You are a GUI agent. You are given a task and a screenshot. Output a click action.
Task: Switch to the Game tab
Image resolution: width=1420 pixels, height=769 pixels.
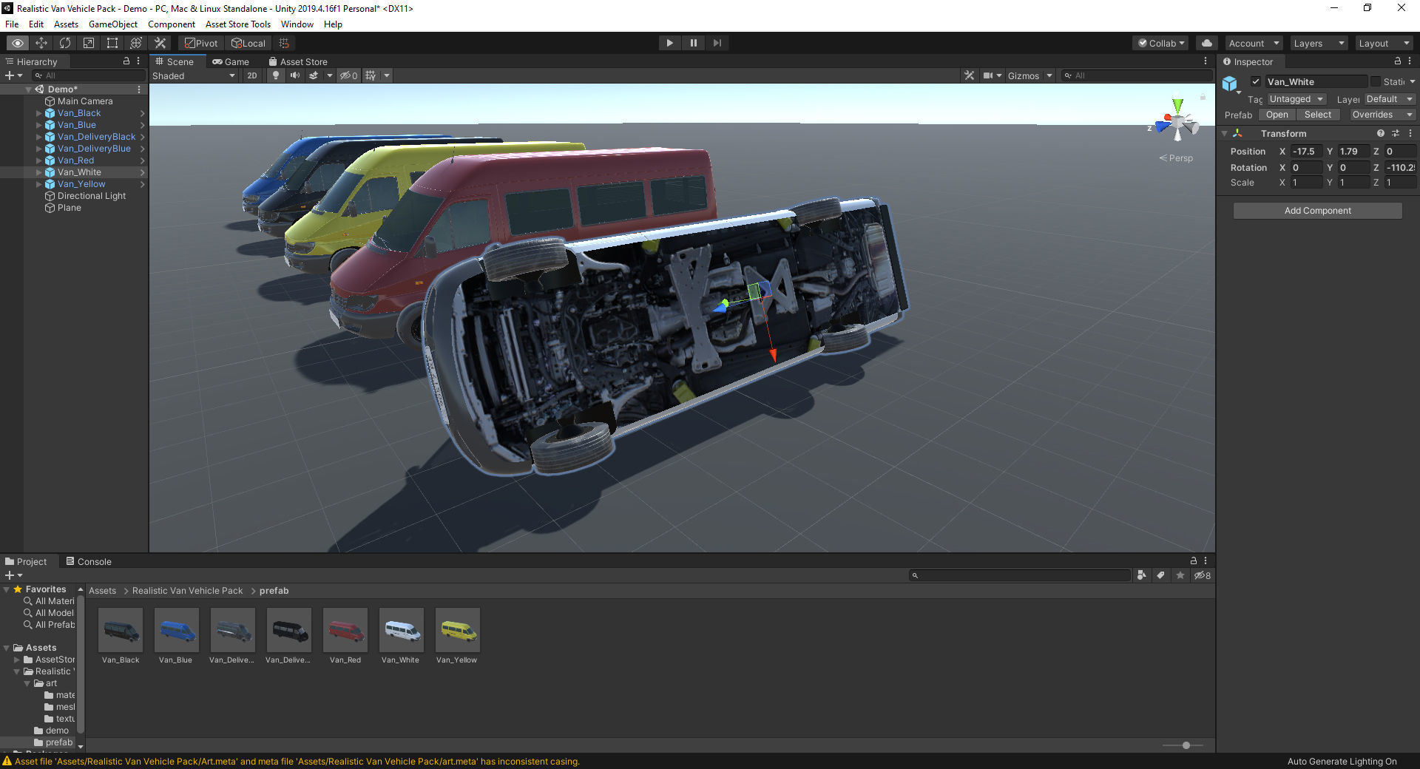pyautogui.click(x=231, y=61)
